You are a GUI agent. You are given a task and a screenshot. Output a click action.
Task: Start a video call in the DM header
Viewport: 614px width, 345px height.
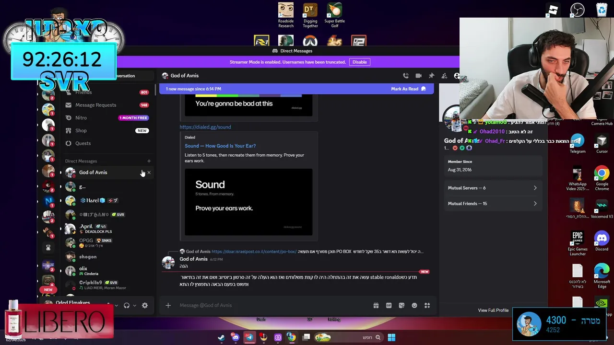(418, 76)
